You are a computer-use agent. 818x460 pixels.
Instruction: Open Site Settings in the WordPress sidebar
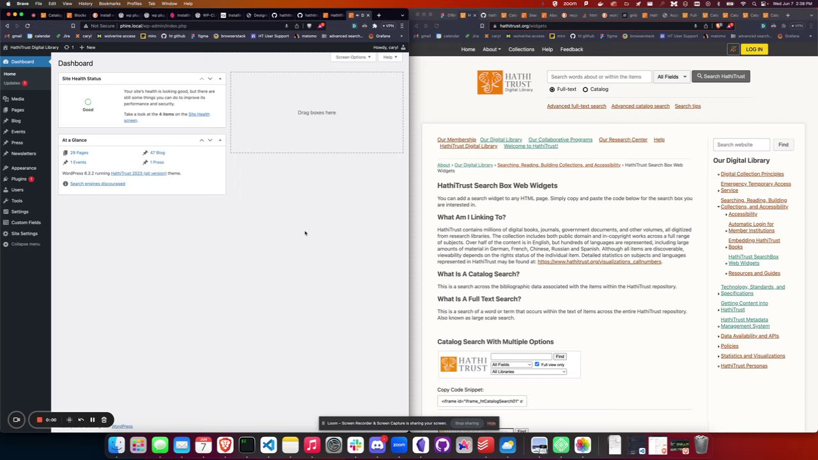(x=24, y=233)
